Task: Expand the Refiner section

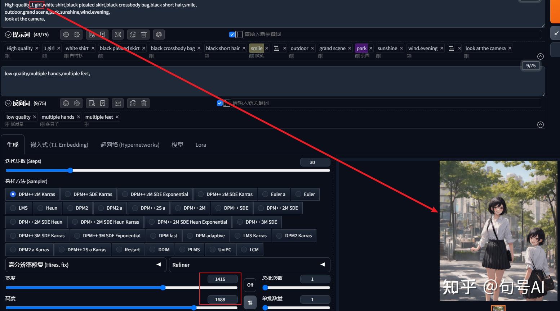Action: point(323,265)
